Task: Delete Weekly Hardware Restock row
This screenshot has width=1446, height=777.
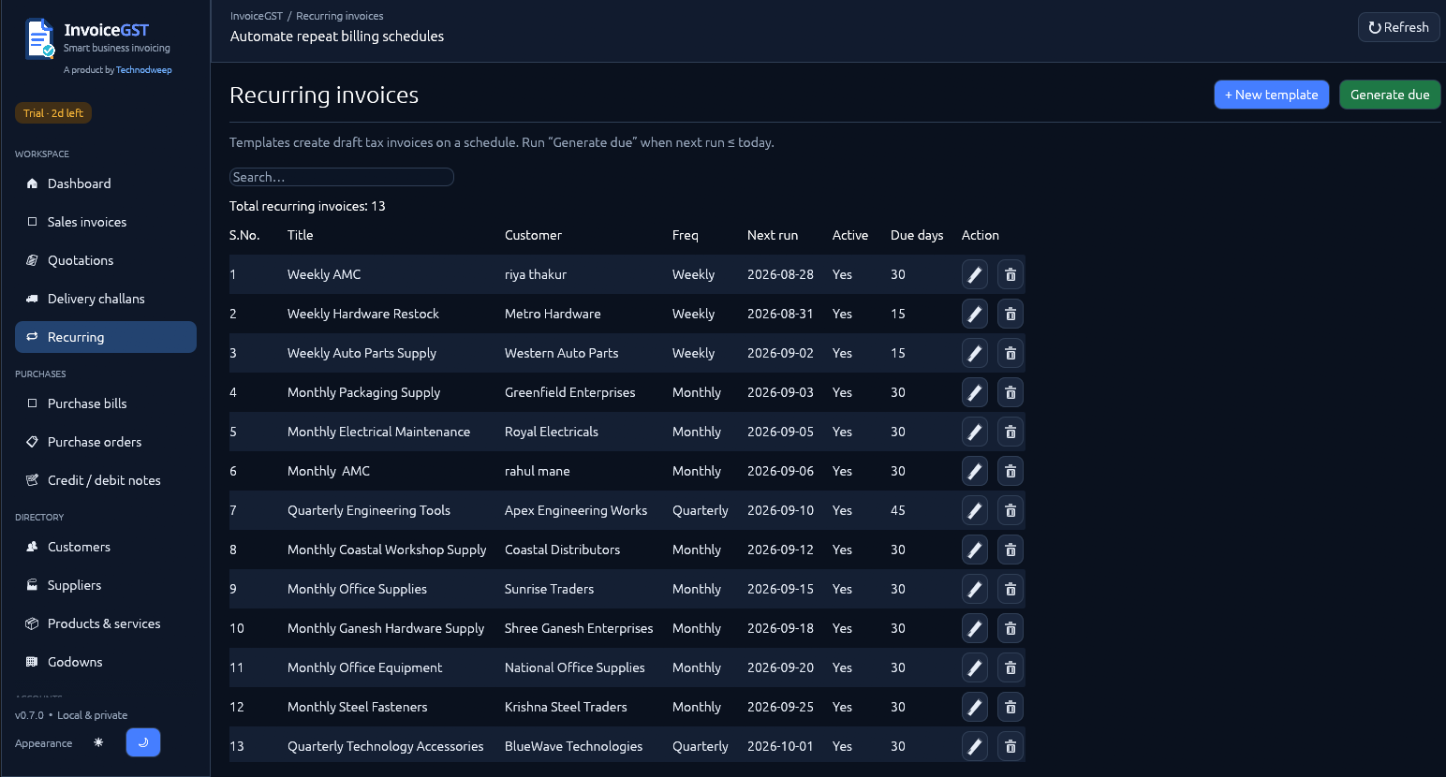Action: coord(1011,314)
